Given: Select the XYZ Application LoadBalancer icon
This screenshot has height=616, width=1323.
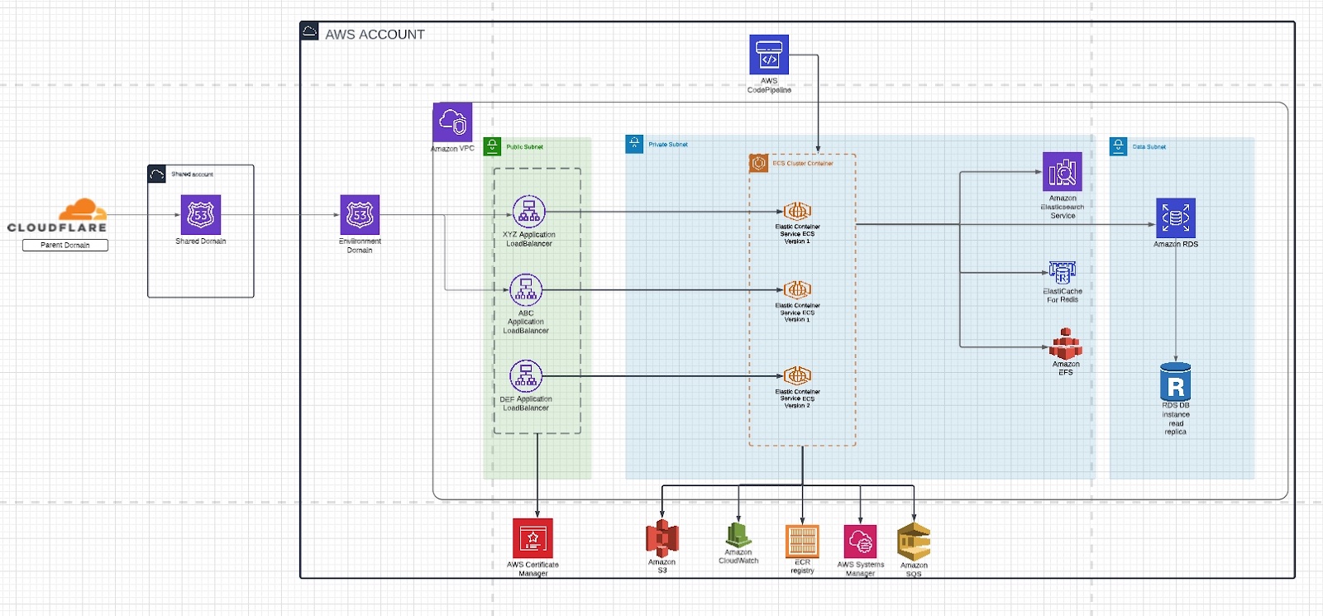Looking at the screenshot, I should tap(529, 212).
